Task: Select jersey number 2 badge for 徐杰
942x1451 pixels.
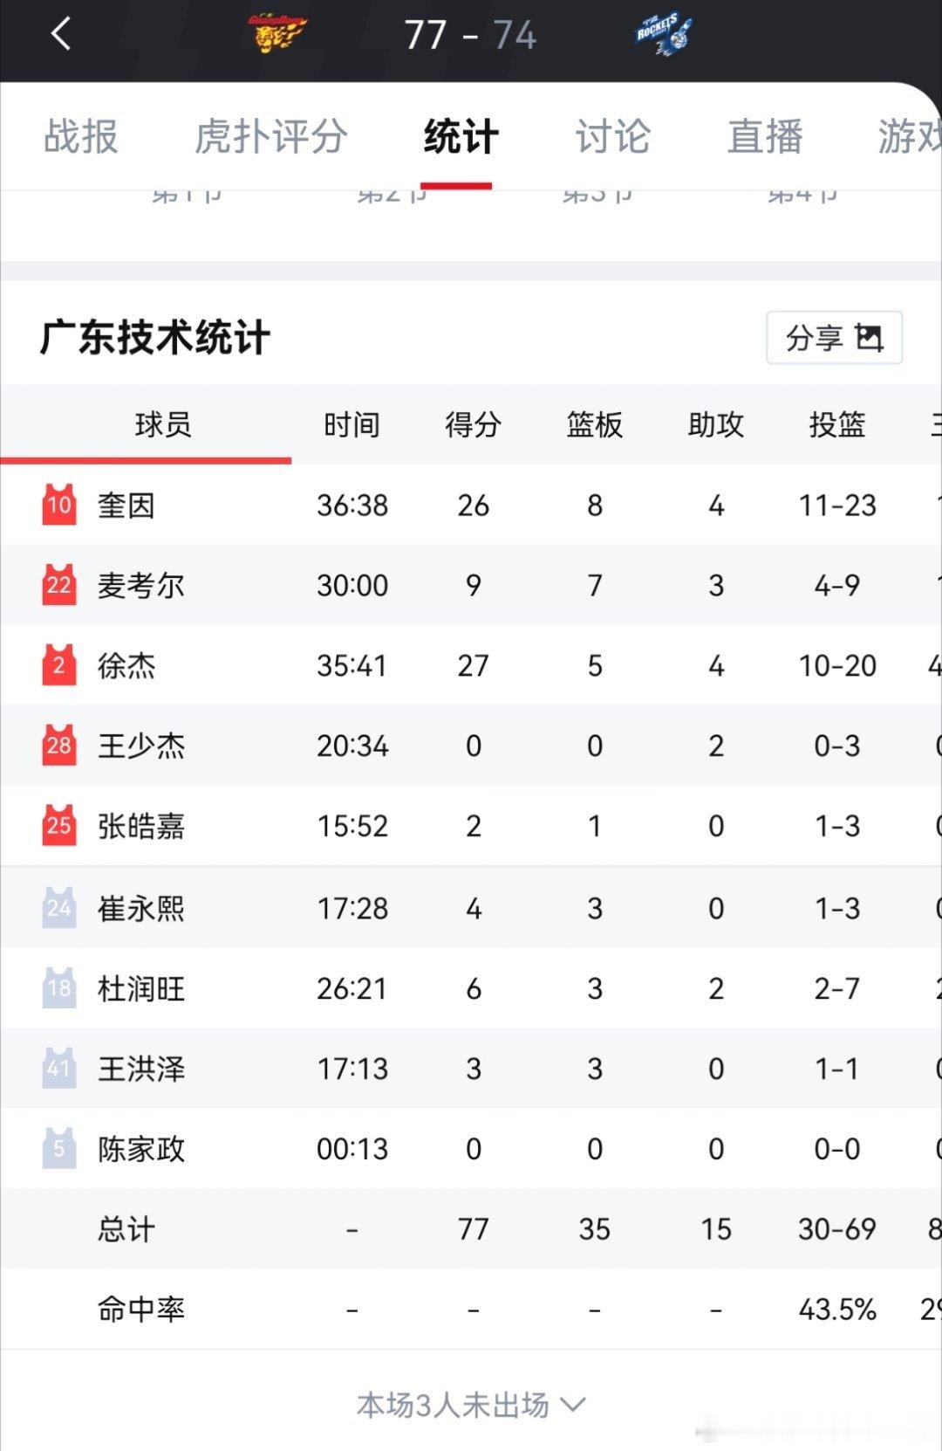Action: click(58, 665)
